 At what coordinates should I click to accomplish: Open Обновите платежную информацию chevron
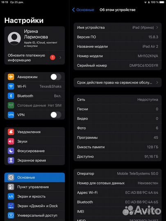coord(60,58)
